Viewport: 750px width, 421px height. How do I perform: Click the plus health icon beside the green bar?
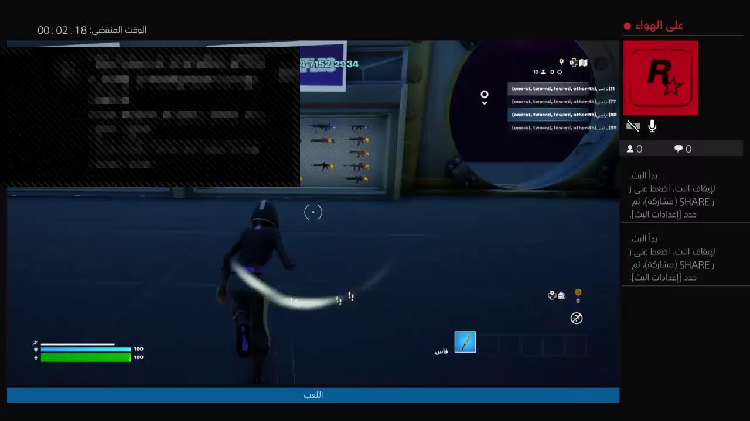pos(36,357)
